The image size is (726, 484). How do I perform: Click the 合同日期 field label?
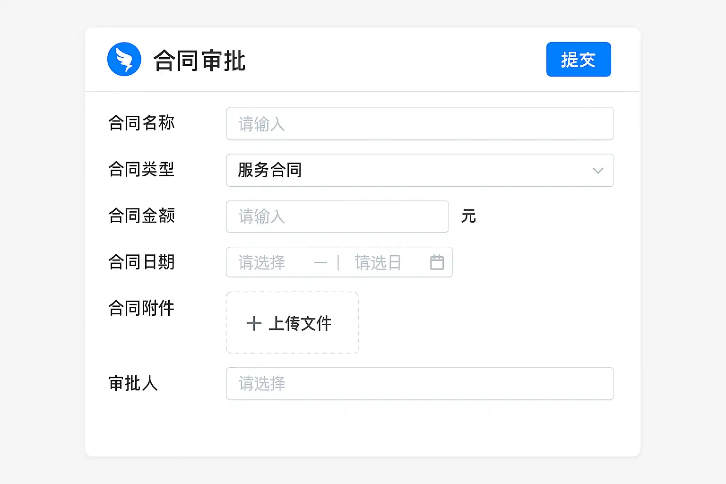pos(141,262)
